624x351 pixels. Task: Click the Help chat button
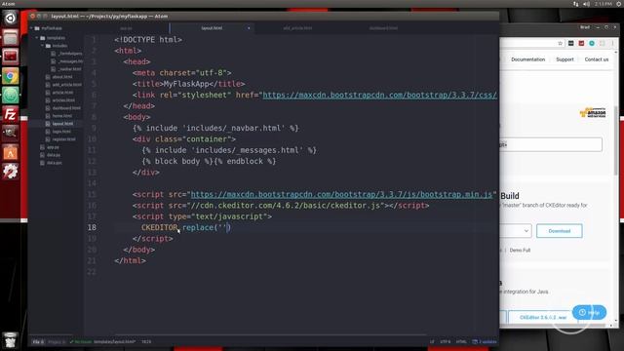pos(589,312)
